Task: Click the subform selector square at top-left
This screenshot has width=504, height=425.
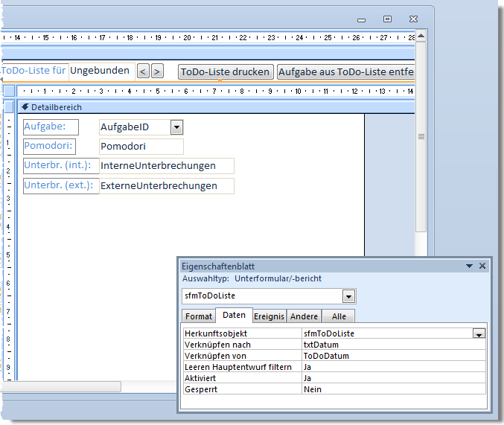Action: click(x=9, y=91)
